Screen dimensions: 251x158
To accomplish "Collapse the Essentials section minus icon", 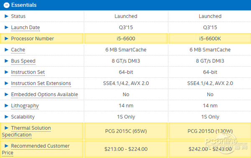I will pos(7,5).
